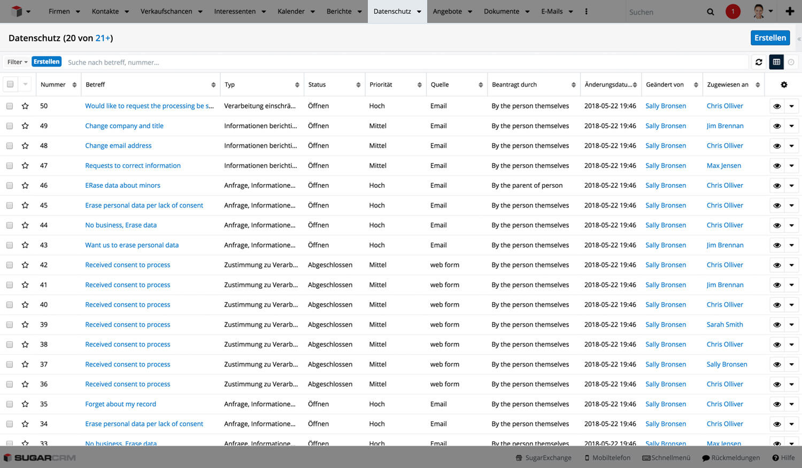Switch to the list view grid icon

pyautogui.click(x=776, y=62)
